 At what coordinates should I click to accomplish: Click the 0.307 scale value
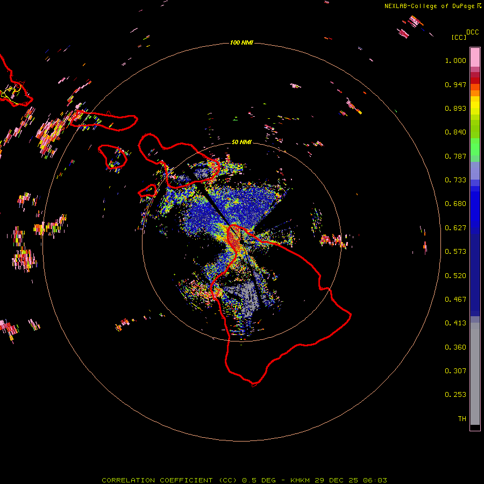click(x=455, y=371)
